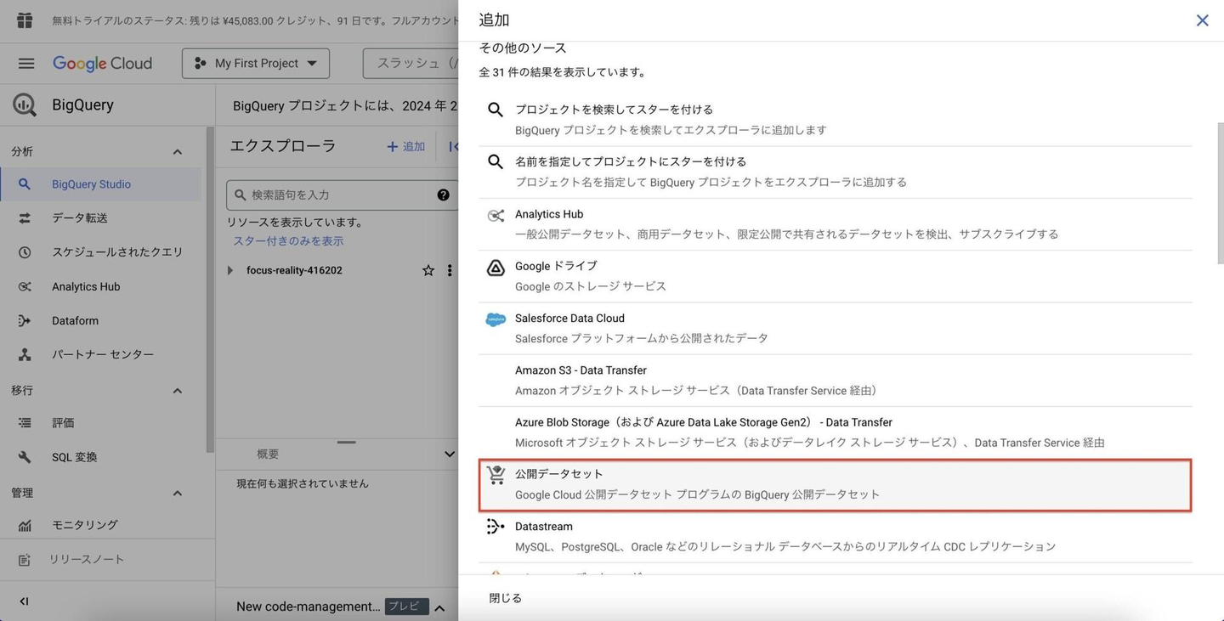Select the 概要 tab
Viewport: 1224px width, 621px height.
click(x=268, y=454)
